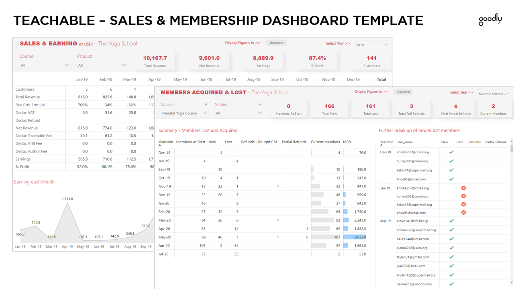This screenshot has height=289, width=514.
Task: Click green check for kelan41@supermail.org in Dec-18
Action: [451, 170]
